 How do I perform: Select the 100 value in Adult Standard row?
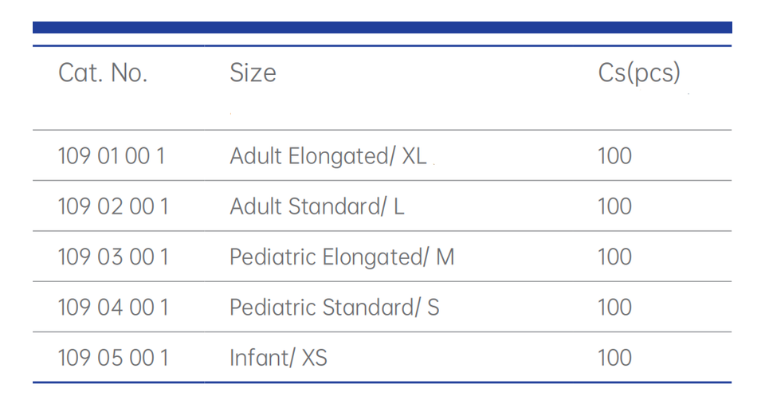click(614, 207)
